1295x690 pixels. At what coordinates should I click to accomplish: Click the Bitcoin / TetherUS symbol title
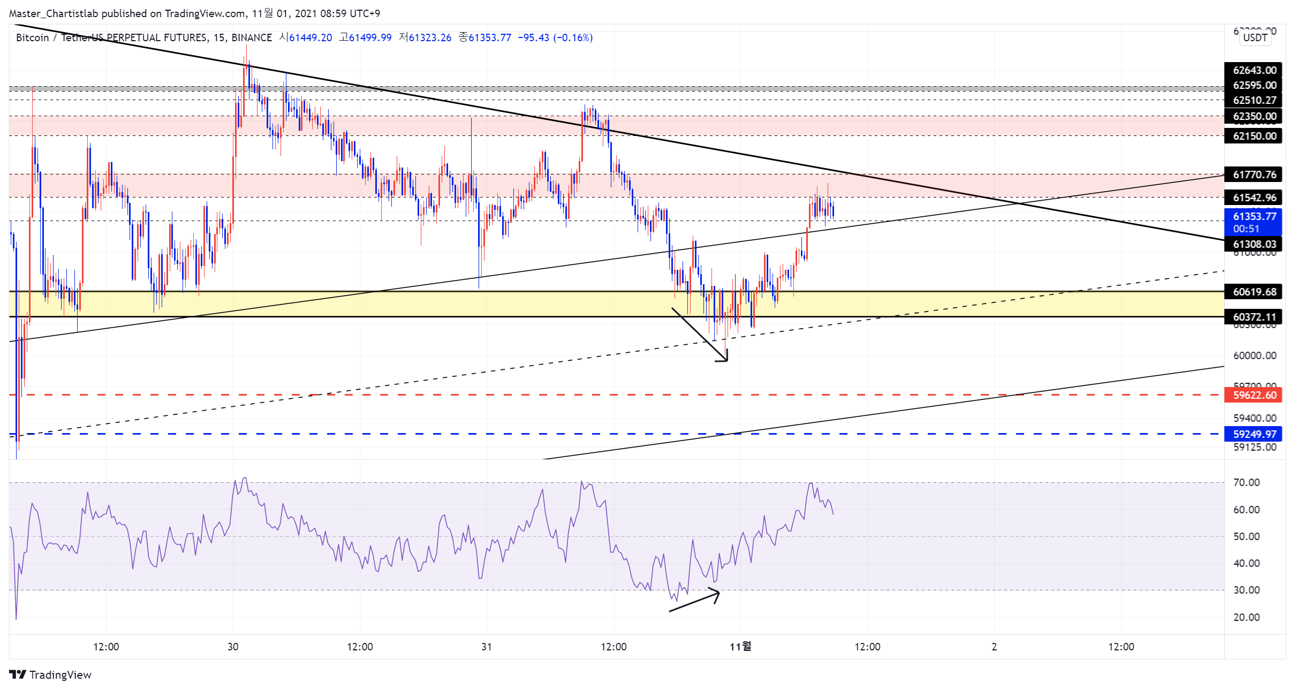144,37
